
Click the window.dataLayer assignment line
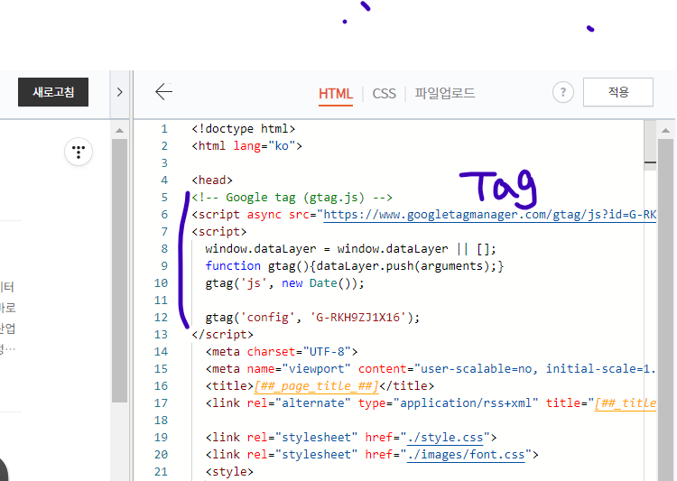350,249
